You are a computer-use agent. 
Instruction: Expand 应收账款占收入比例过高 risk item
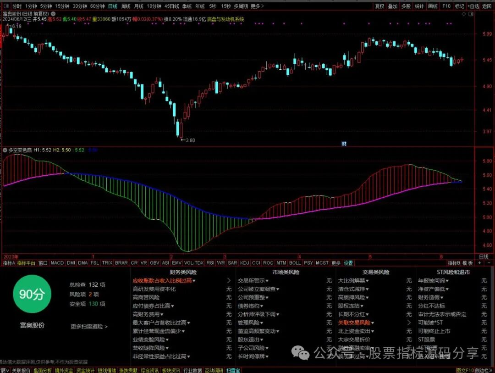[164, 280]
